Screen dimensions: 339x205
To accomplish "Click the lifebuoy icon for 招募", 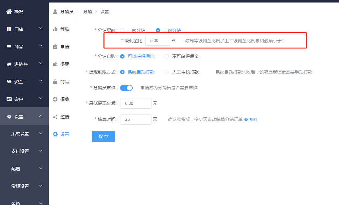I will click(55, 99).
